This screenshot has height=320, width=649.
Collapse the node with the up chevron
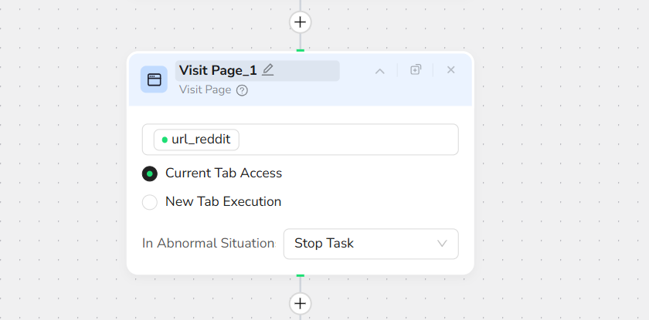(379, 71)
